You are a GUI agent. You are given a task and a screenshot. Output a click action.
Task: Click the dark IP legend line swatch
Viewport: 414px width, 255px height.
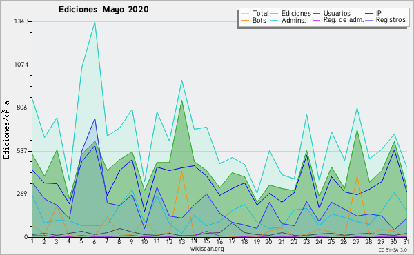click(x=369, y=14)
